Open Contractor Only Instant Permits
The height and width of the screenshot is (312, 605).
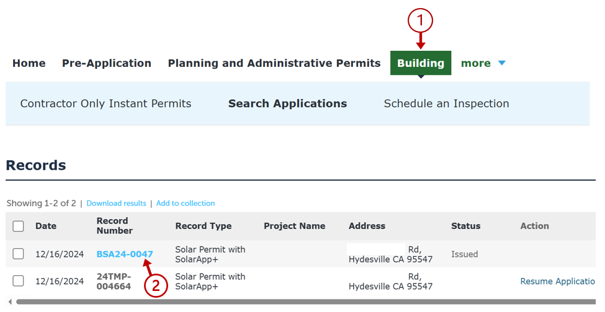tap(105, 104)
